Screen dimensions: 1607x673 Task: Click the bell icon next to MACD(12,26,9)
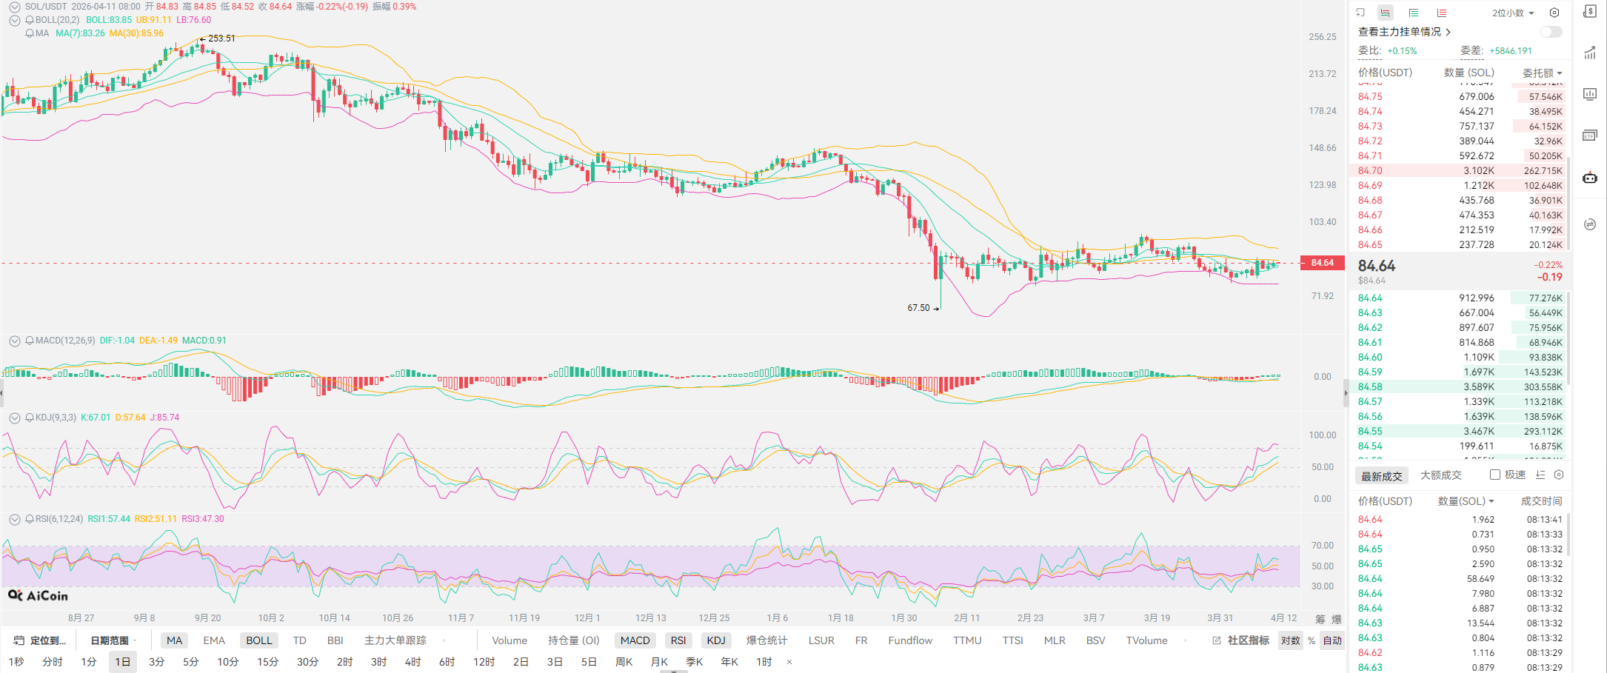point(30,341)
